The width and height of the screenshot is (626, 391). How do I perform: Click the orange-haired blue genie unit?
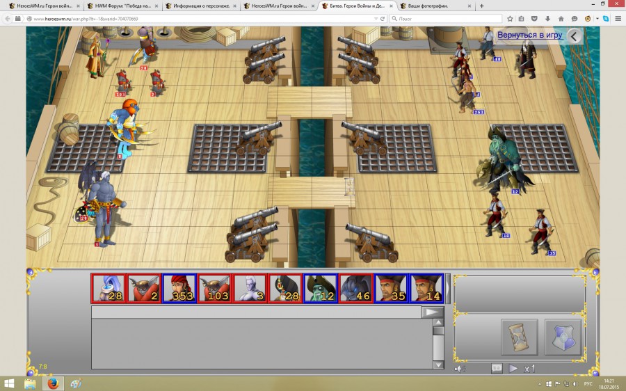(x=129, y=128)
